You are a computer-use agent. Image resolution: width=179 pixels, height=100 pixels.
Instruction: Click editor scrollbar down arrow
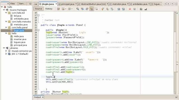pyautogui.click(x=175, y=93)
